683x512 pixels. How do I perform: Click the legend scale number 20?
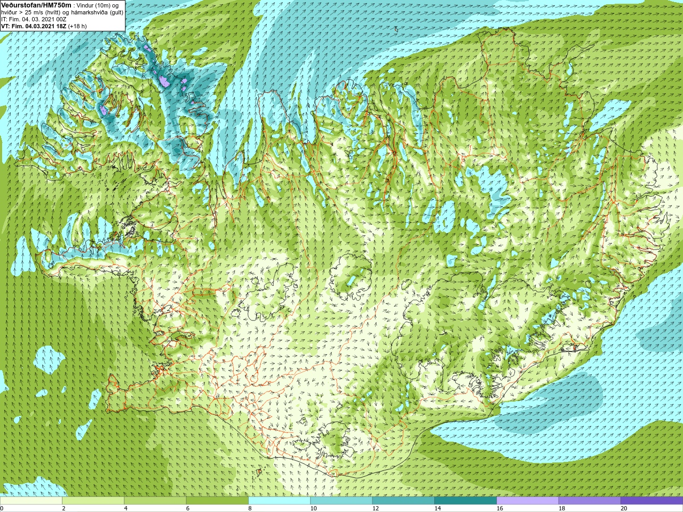624,508
